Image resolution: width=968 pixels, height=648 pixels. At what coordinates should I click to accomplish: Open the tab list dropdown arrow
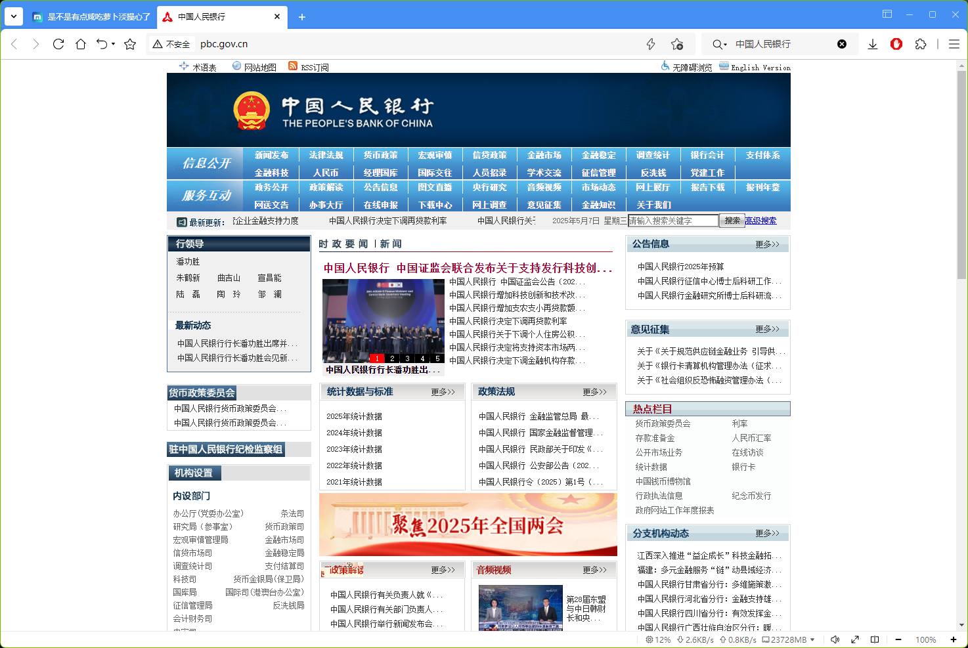13,16
